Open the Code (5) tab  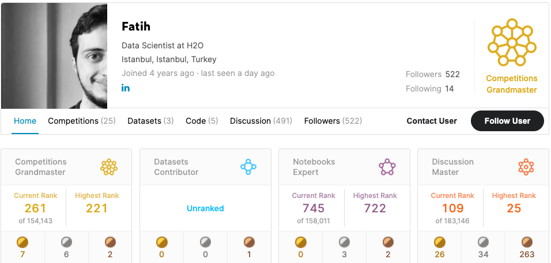click(202, 121)
